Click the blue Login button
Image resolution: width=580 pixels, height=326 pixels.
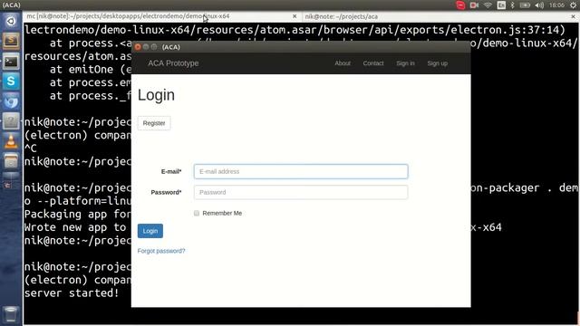pos(150,231)
